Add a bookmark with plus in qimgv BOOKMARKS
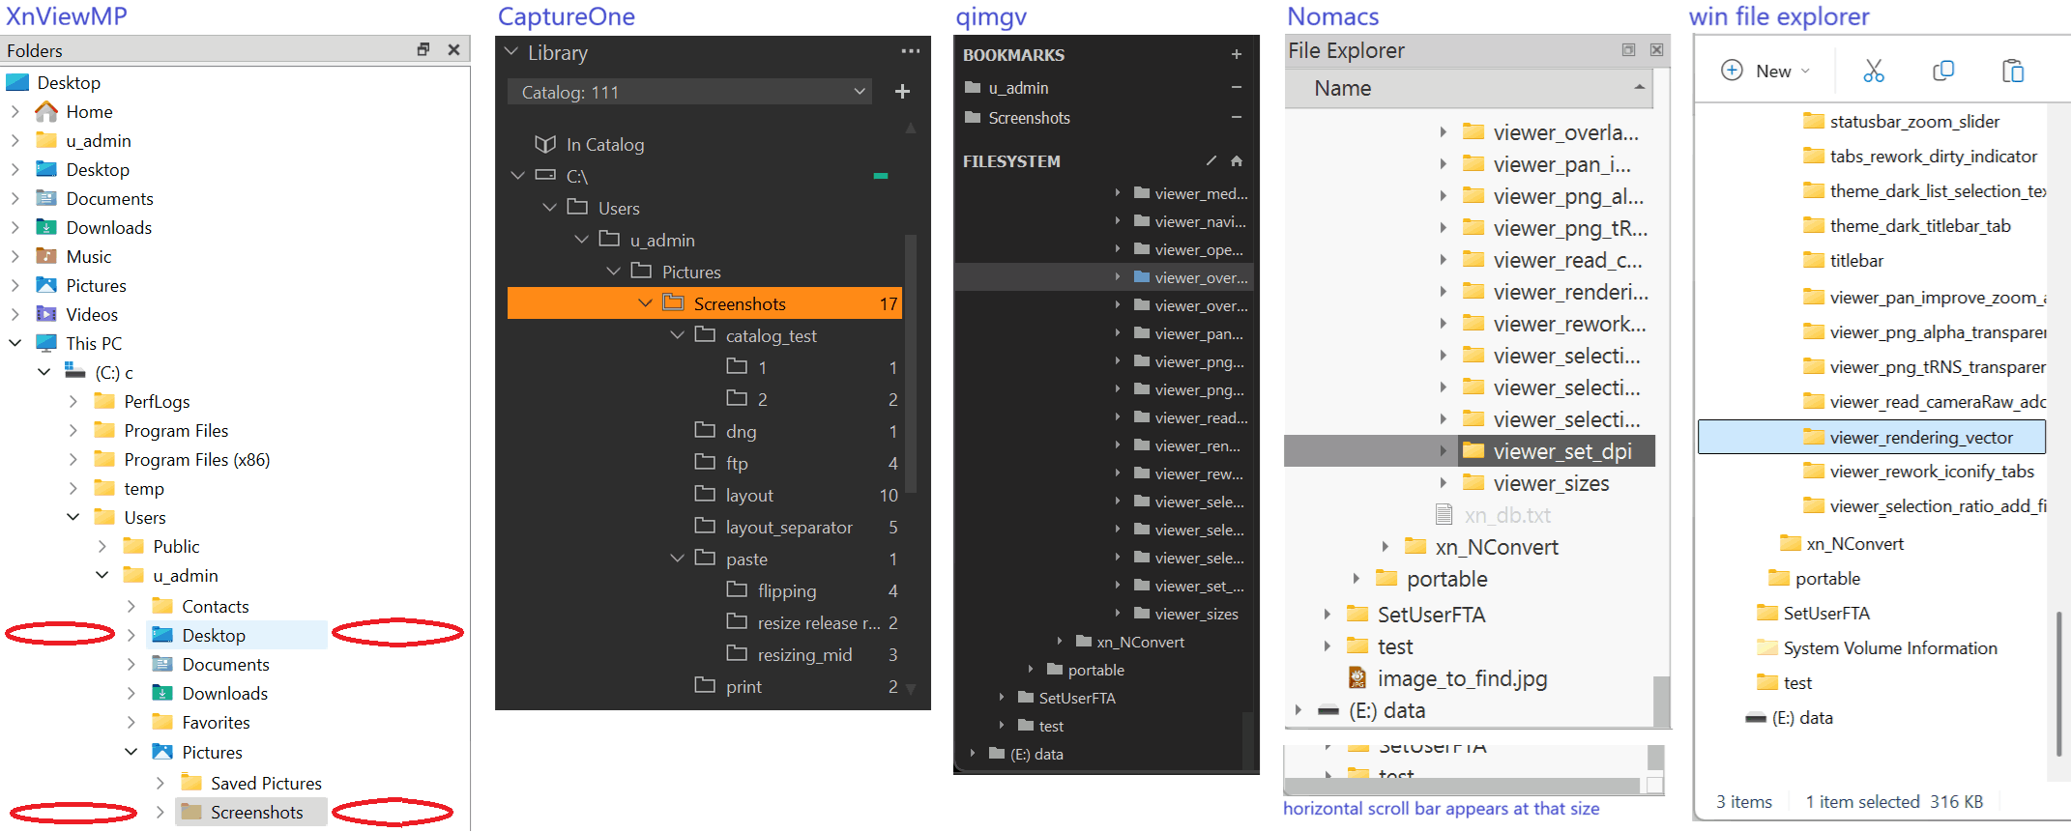2071x832 pixels. 1236,55
